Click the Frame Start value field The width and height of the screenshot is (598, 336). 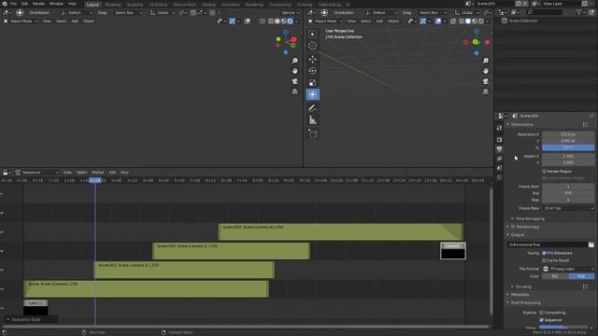[x=568, y=187]
